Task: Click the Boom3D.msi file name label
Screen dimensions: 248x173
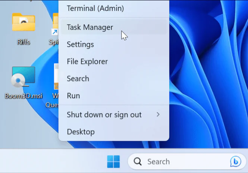Action: point(23,96)
